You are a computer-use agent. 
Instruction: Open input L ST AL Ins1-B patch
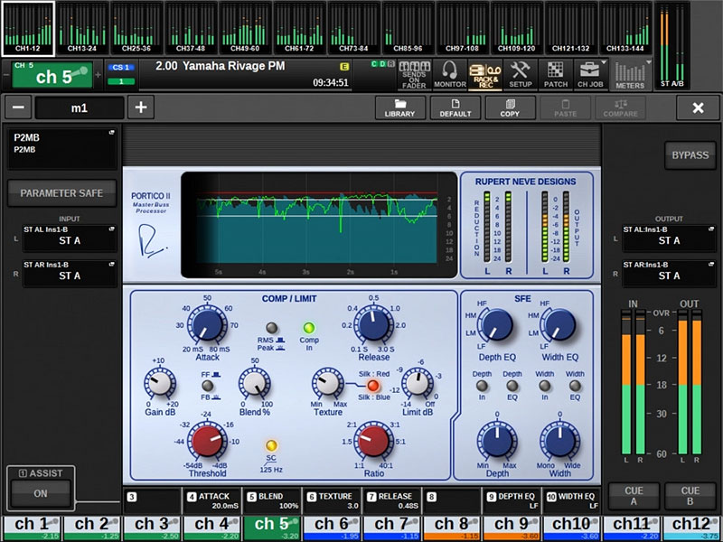(70, 238)
